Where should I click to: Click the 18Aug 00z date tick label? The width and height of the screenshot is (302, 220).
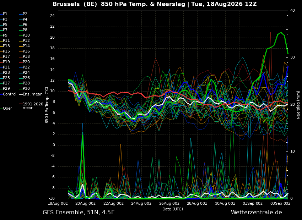click(58, 203)
